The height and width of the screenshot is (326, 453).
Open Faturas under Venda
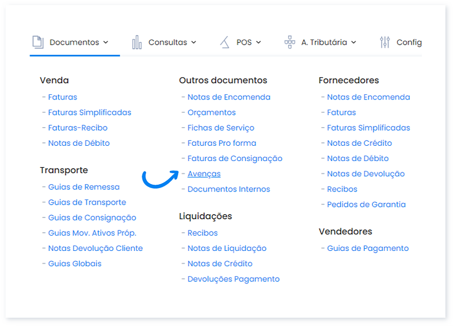point(62,97)
